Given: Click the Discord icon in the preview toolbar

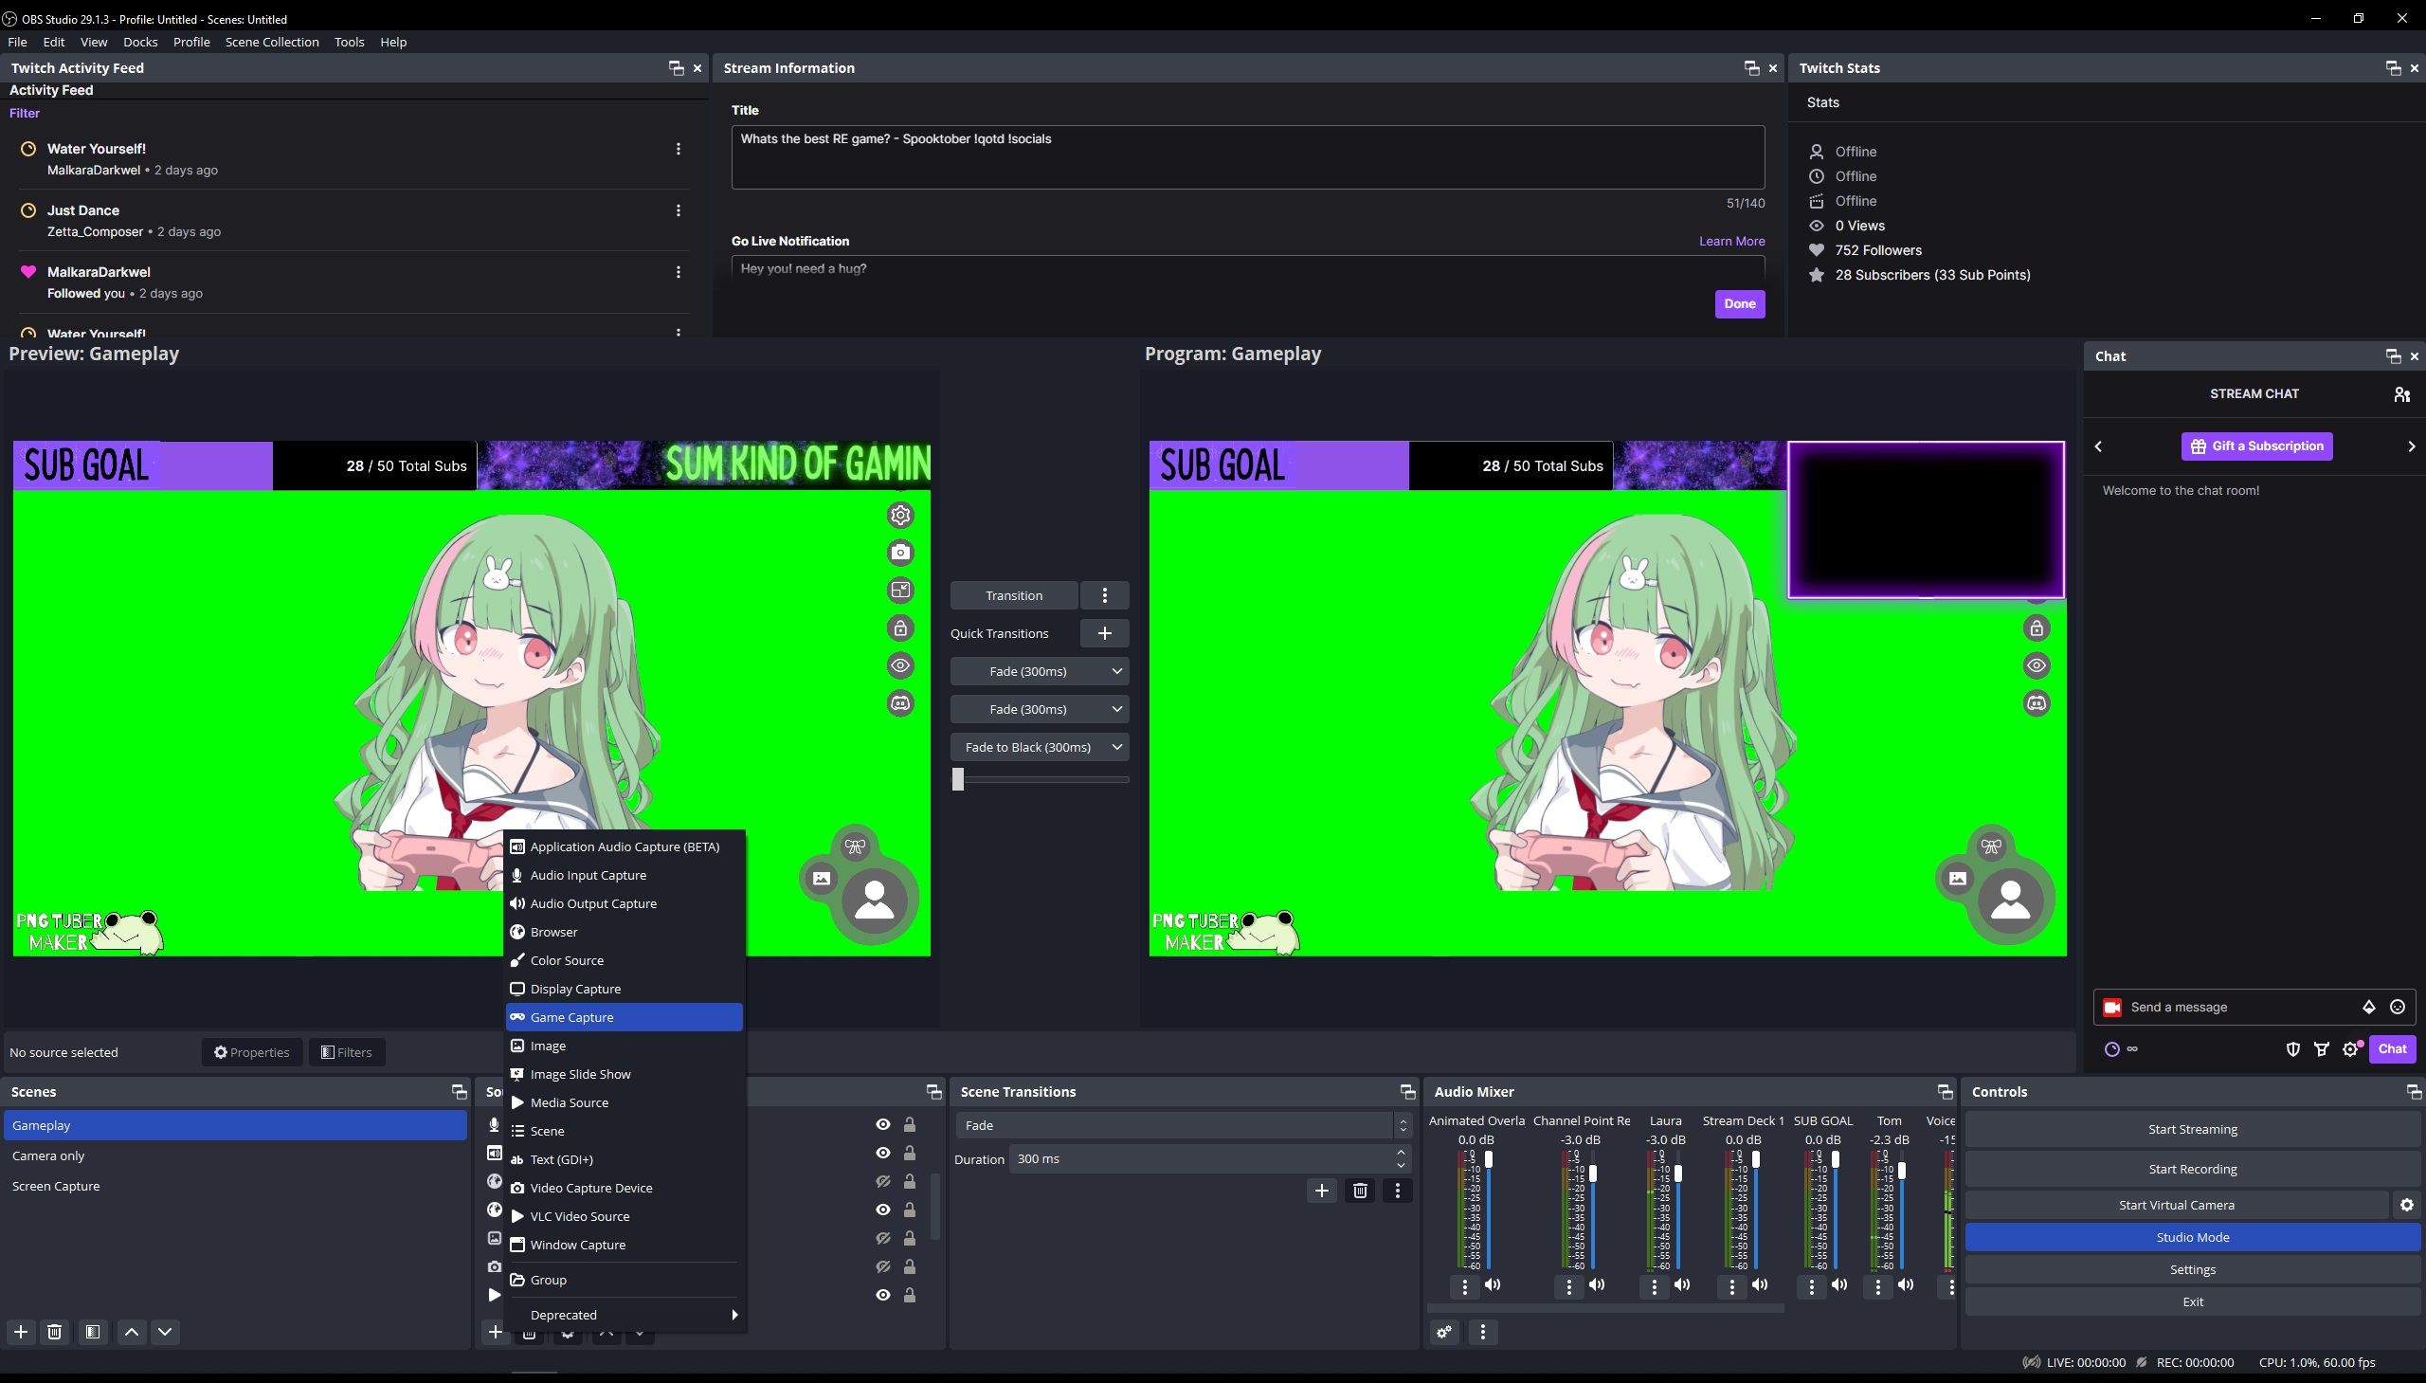Looking at the screenshot, I should tap(899, 703).
